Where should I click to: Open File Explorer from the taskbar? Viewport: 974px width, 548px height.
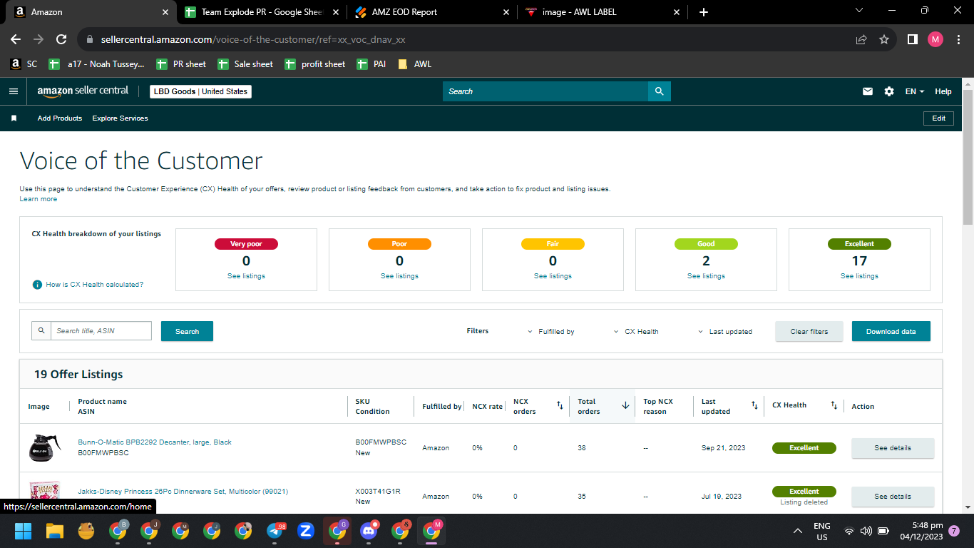(x=55, y=531)
